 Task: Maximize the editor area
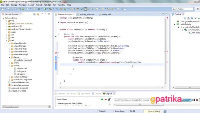coord(167,14)
